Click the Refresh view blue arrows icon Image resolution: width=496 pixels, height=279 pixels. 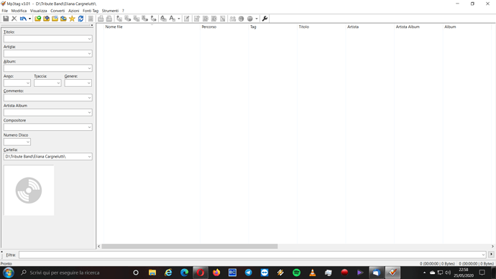click(x=81, y=19)
